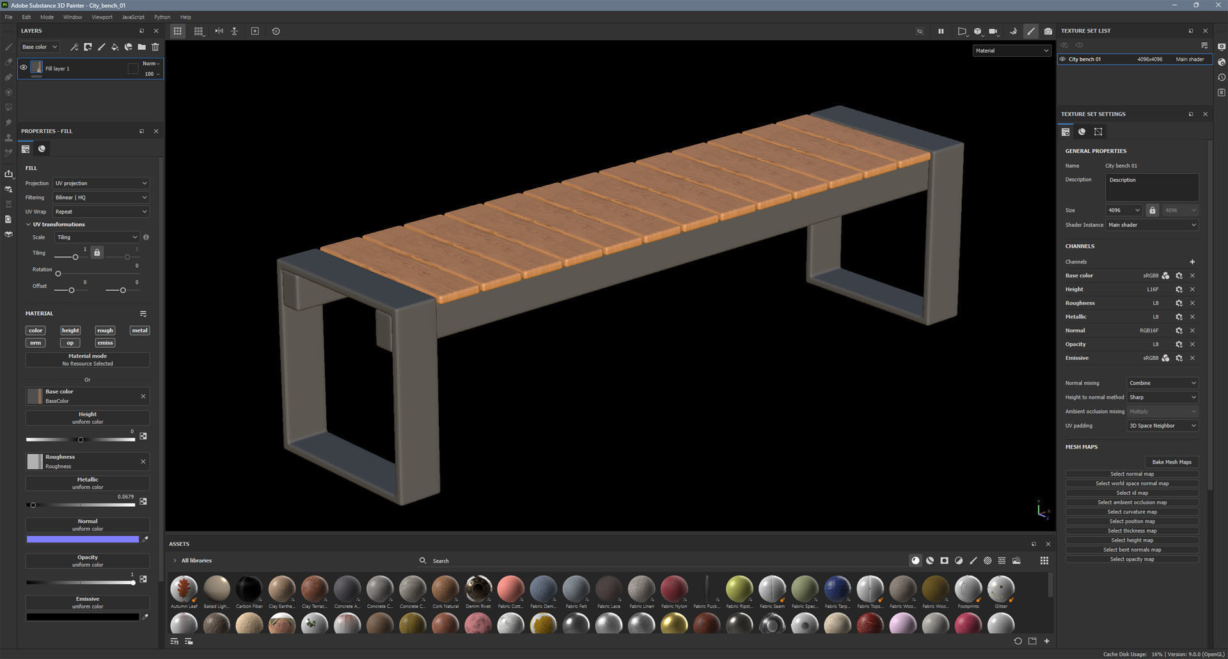Toggle the rough channel button
1228x659 pixels.
click(x=105, y=330)
